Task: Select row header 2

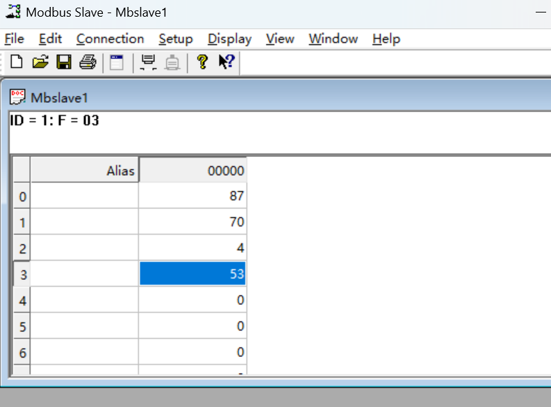Action: (22, 248)
